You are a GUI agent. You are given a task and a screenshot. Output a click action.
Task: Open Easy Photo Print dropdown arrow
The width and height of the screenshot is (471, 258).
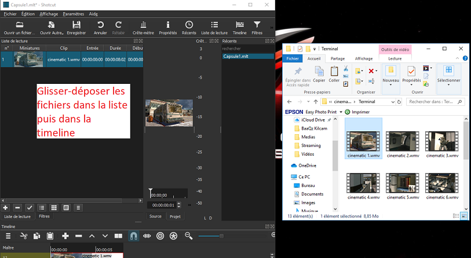click(341, 112)
